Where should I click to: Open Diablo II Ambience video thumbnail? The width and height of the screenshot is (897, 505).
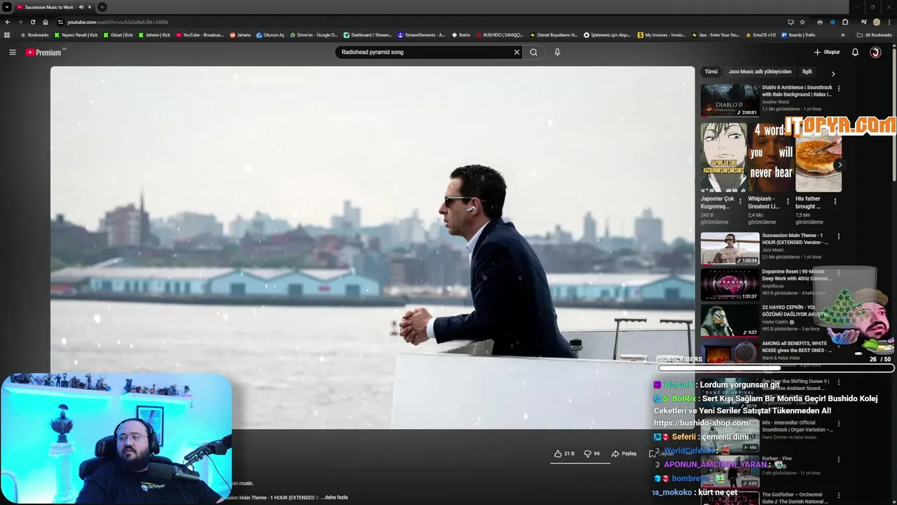730,100
